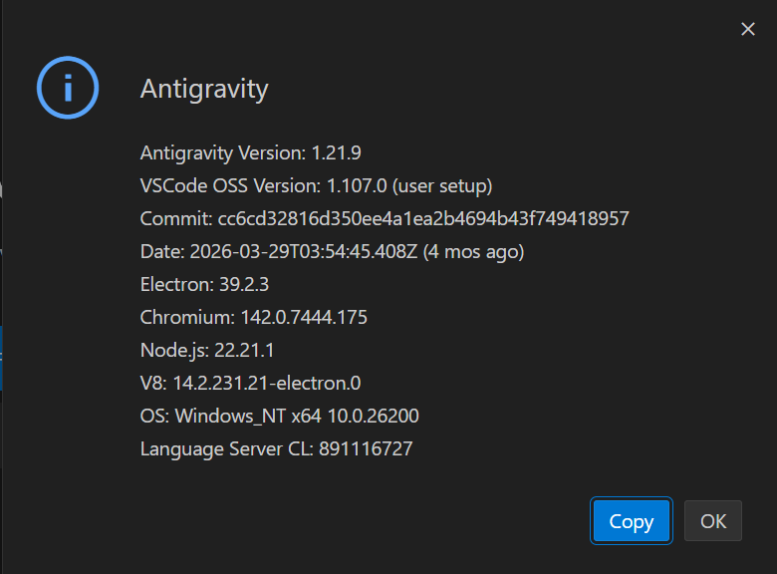Click the V8 engine version line
Screen dimensions: 777x574
tap(250, 383)
